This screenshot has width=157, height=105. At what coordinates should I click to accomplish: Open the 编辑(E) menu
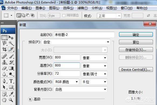pyautogui.click(x=26, y=8)
